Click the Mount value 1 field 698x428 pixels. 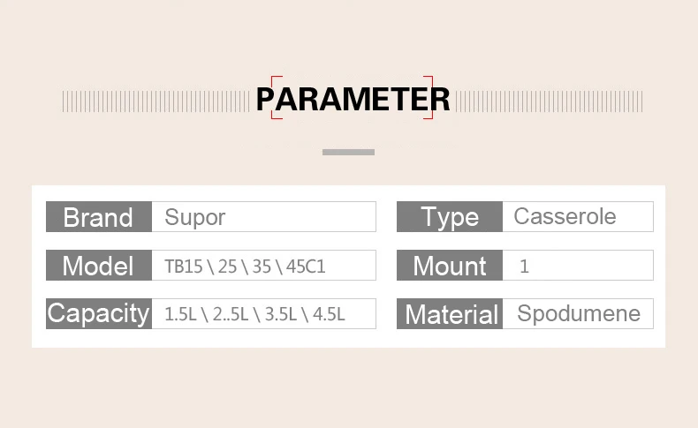(x=578, y=266)
